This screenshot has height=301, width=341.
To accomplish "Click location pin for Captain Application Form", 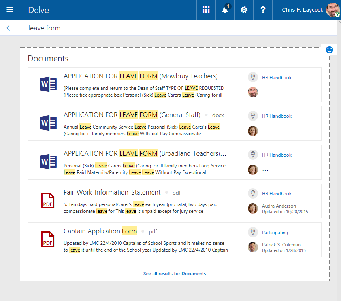I will click(x=253, y=232).
